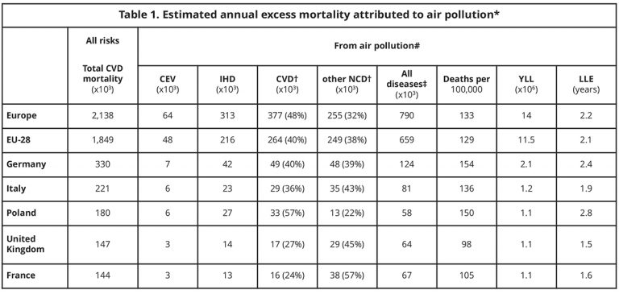Click the CEV column header

coord(168,84)
